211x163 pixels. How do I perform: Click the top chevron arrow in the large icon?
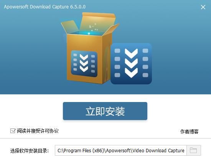[131, 53]
